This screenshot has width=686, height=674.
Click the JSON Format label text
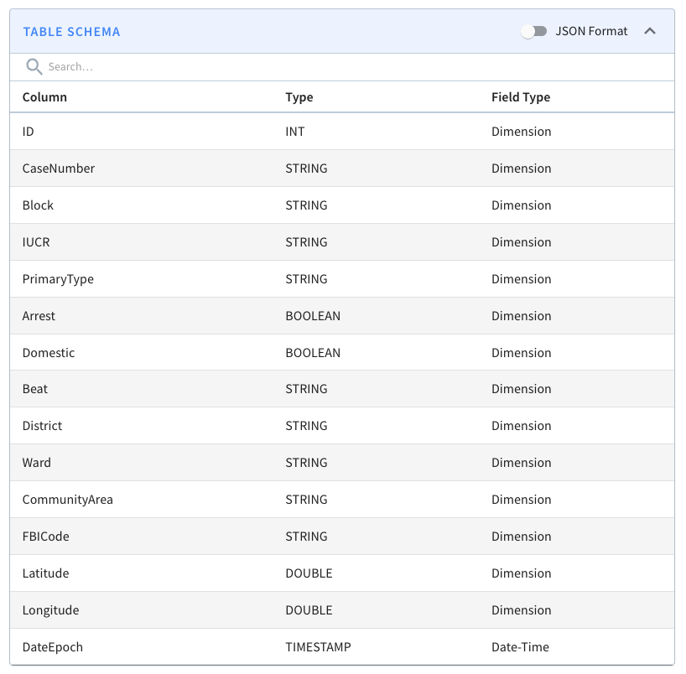point(591,32)
